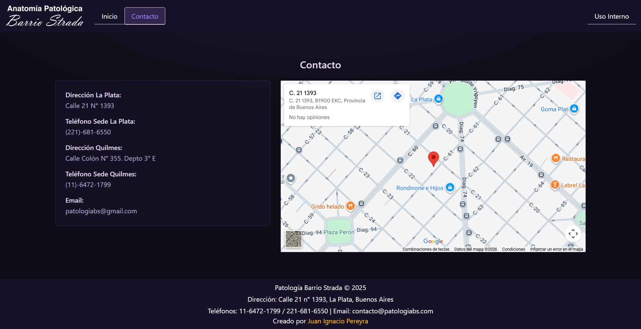This screenshot has height=329, width=641.
Task: Open Combinaciones de teclas shortcuts
Action: click(426, 249)
